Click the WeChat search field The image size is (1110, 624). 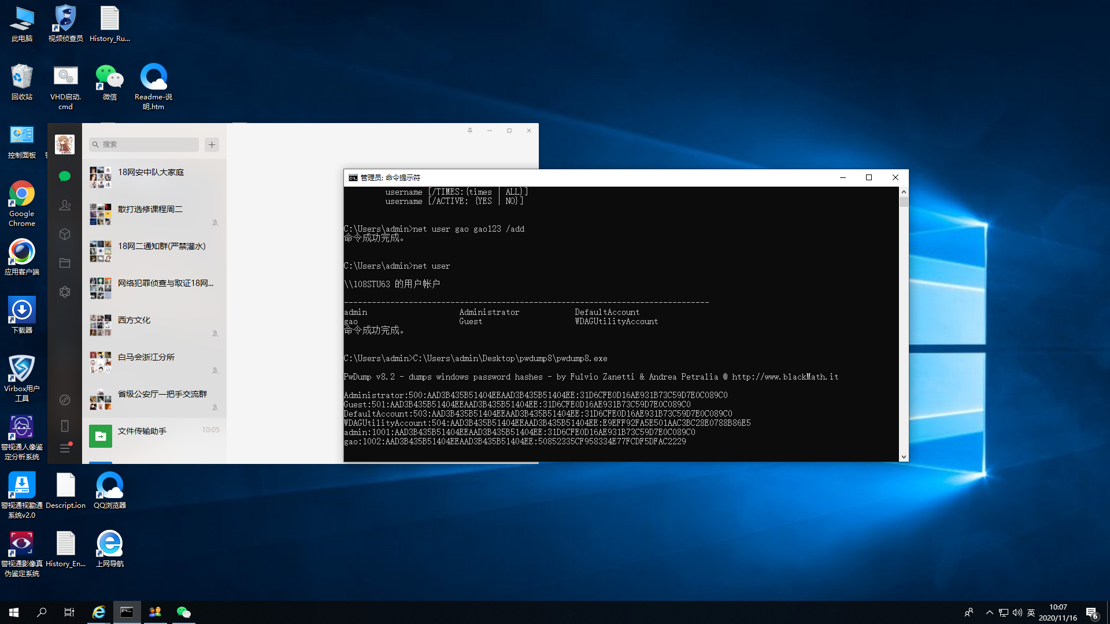[x=145, y=144]
